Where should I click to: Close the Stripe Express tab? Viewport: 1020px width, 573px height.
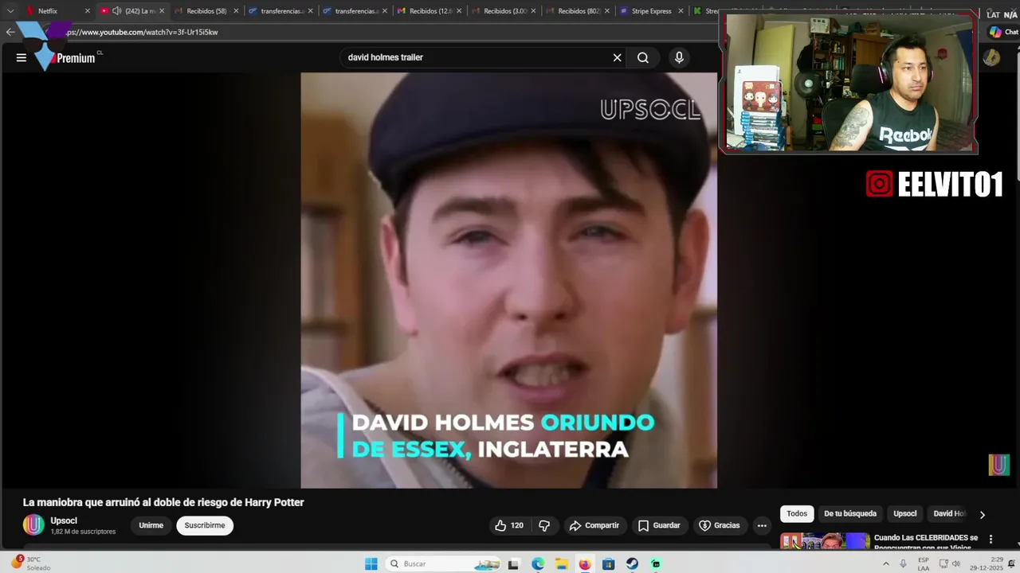coord(681,11)
